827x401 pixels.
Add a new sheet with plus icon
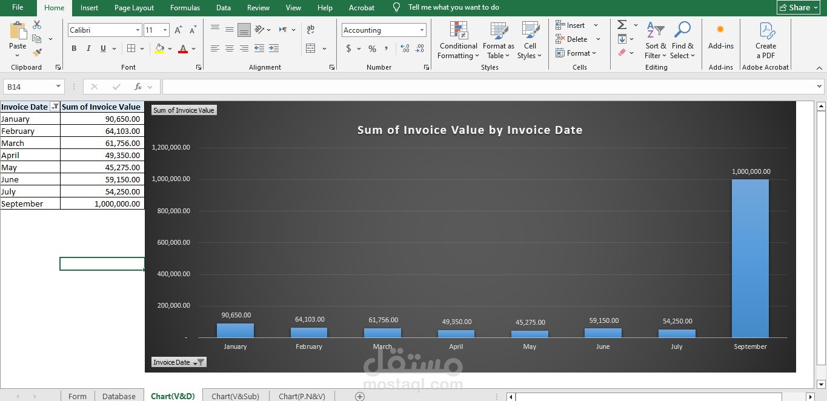360,396
